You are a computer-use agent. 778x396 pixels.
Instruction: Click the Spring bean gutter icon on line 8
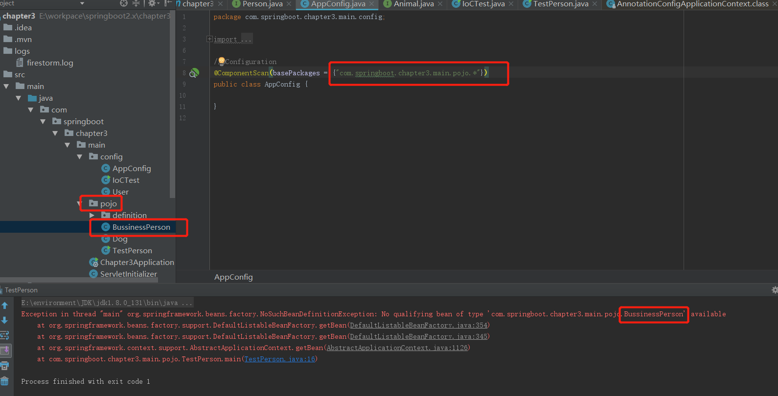pyautogui.click(x=194, y=73)
